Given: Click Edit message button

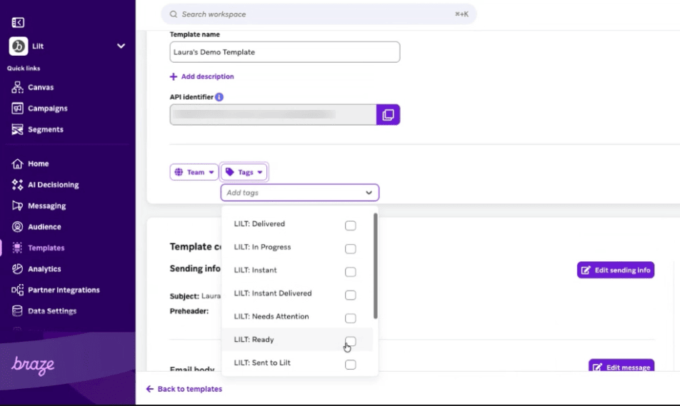Looking at the screenshot, I should click(621, 366).
